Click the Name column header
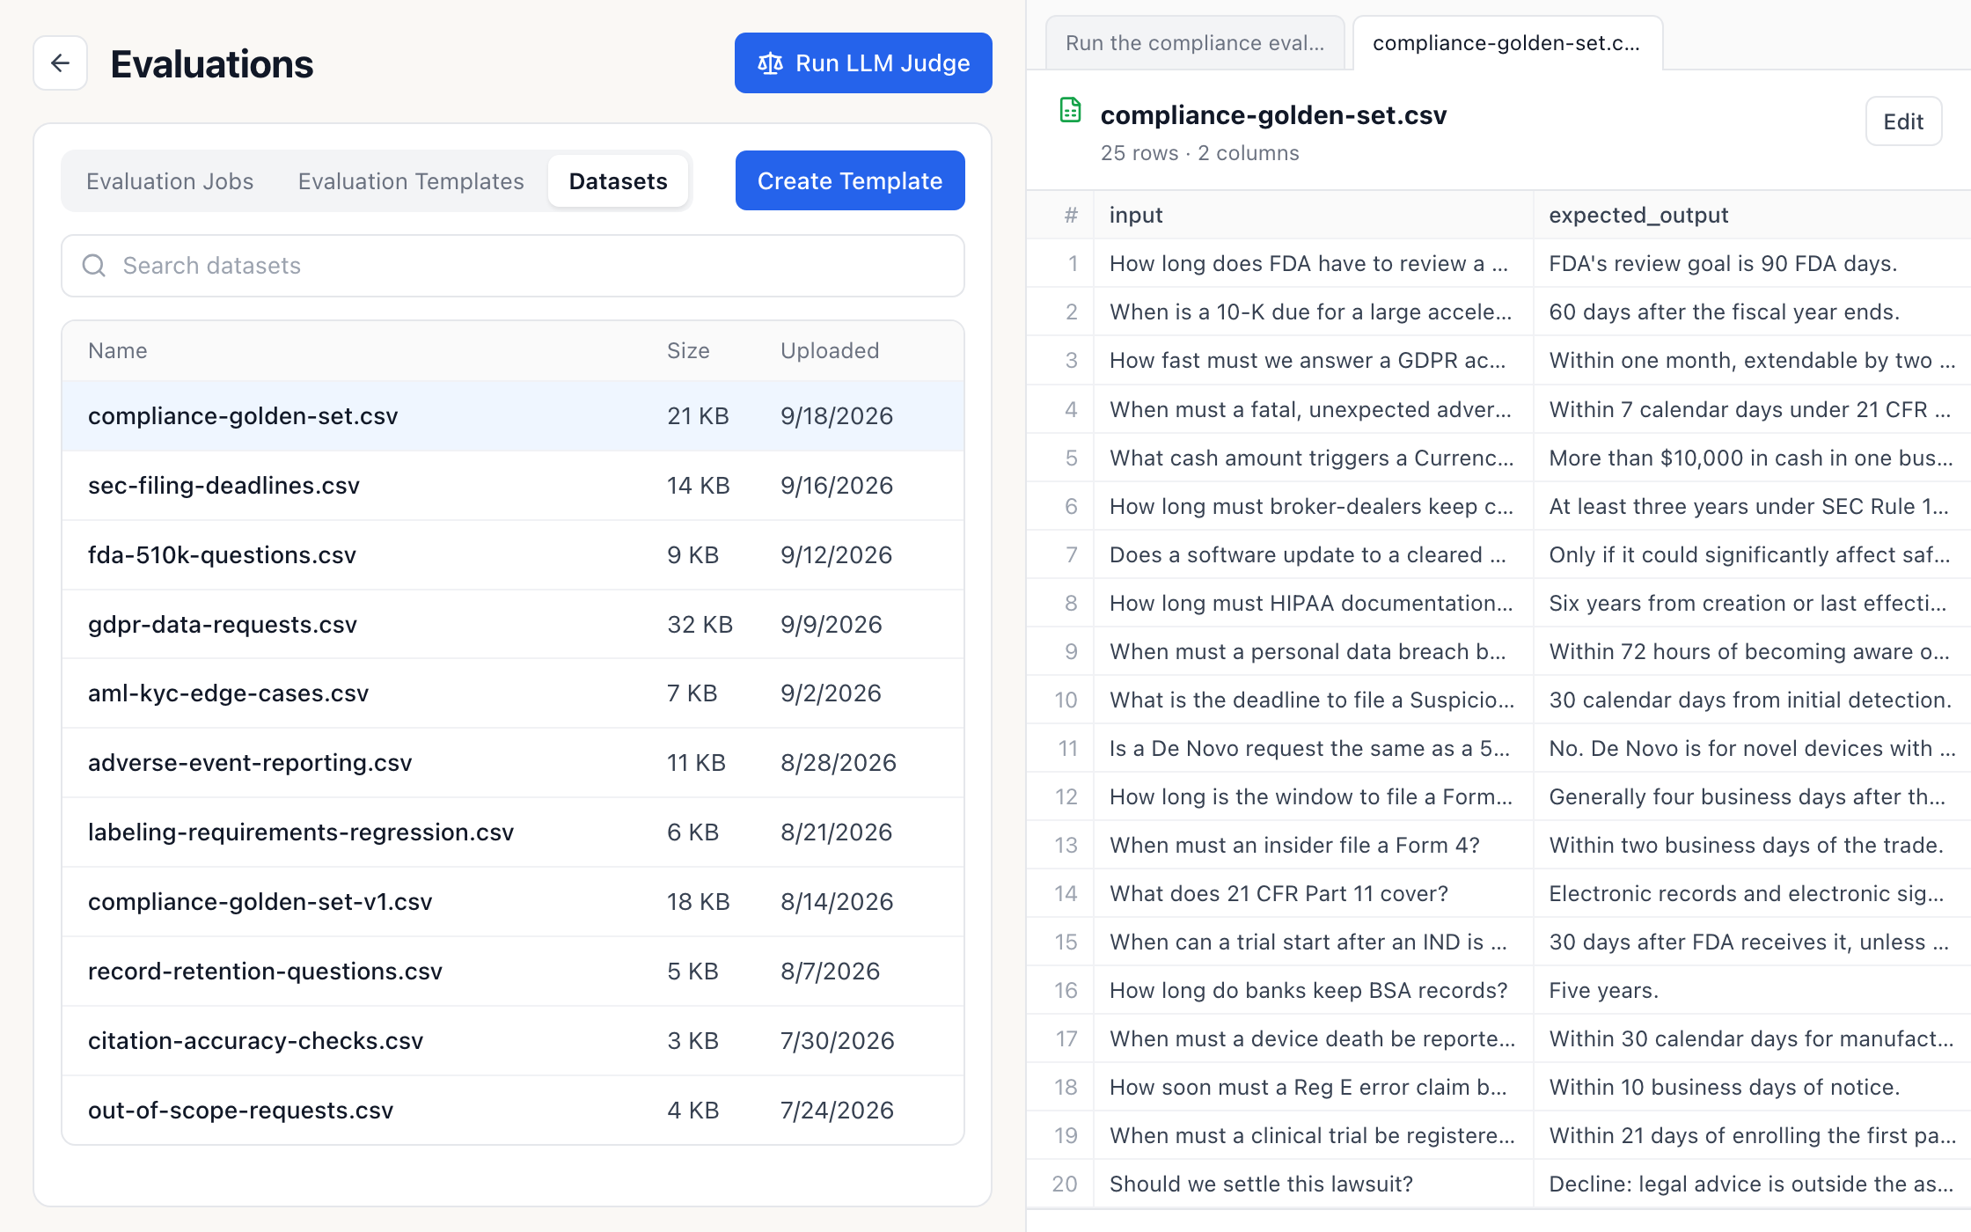This screenshot has height=1232, width=1971. point(118,351)
